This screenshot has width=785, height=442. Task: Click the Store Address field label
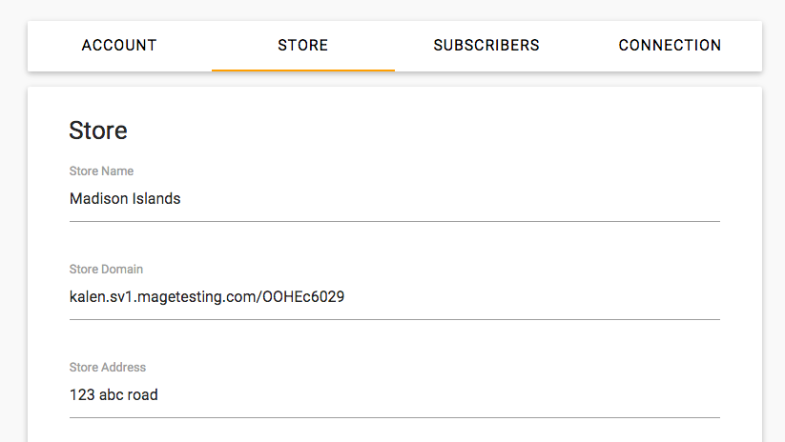[106, 368]
